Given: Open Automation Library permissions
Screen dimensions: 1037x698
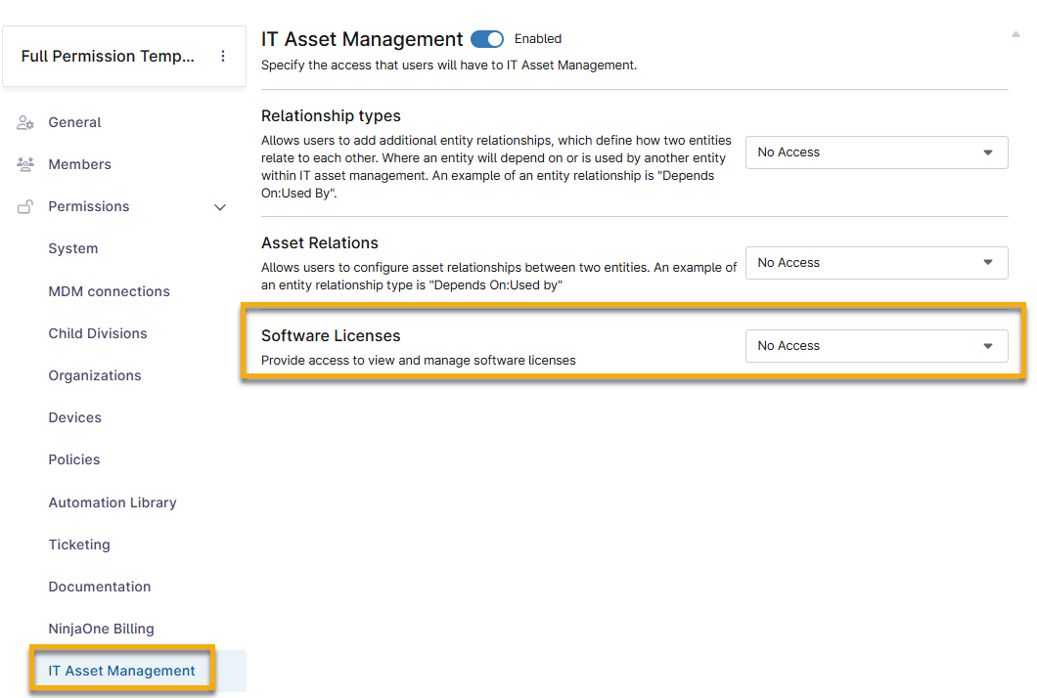Looking at the screenshot, I should (x=113, y=502).
